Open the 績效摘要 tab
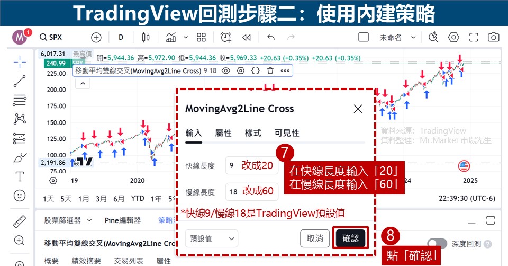508x266 pixels. pyautogui.click(x=86, y=261)
